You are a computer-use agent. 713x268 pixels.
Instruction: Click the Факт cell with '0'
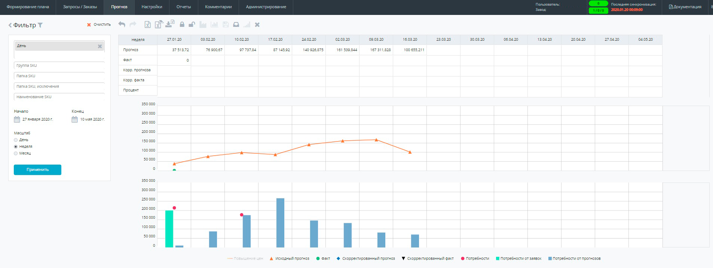tap(174, 60)
